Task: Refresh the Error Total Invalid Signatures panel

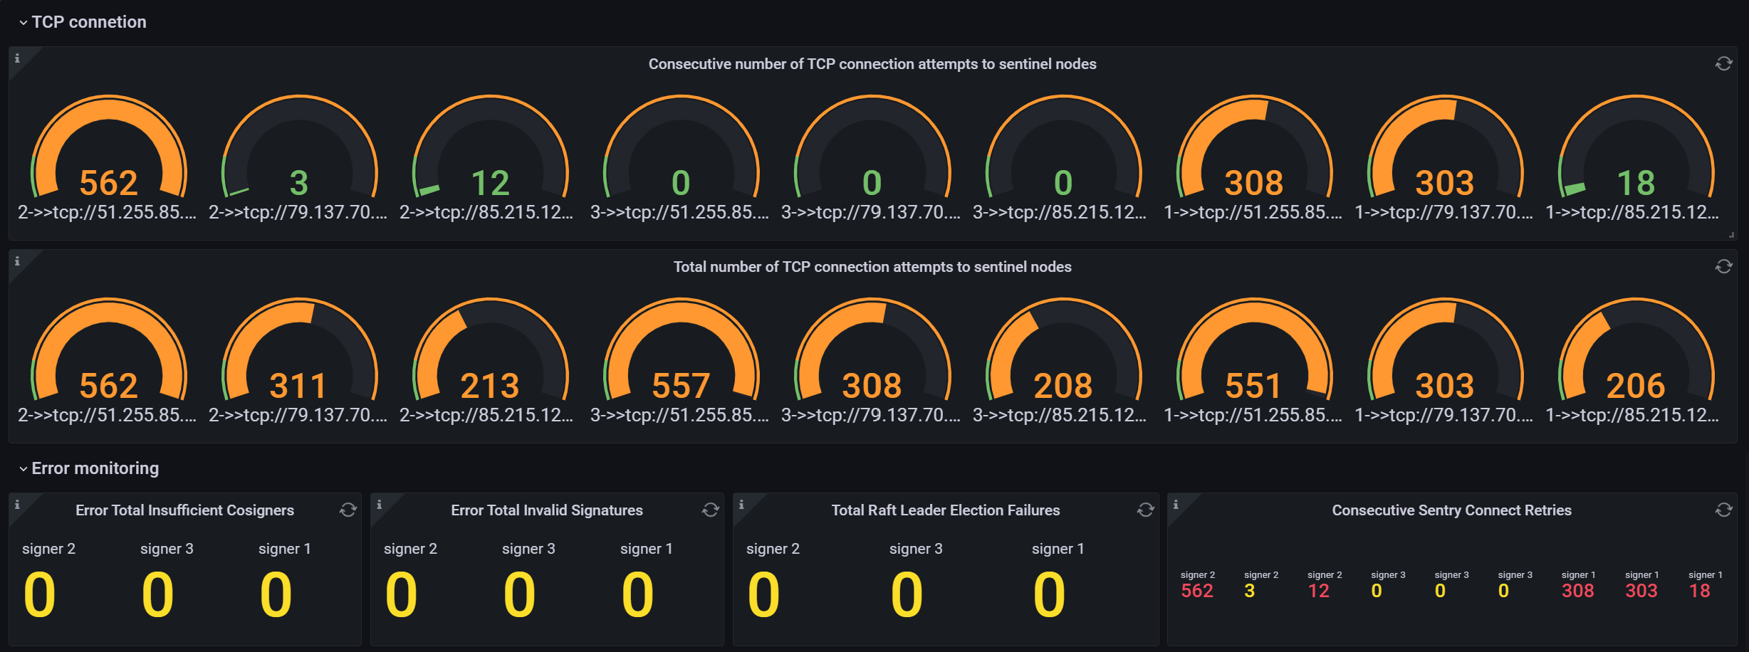Action: tap(710, 510)
